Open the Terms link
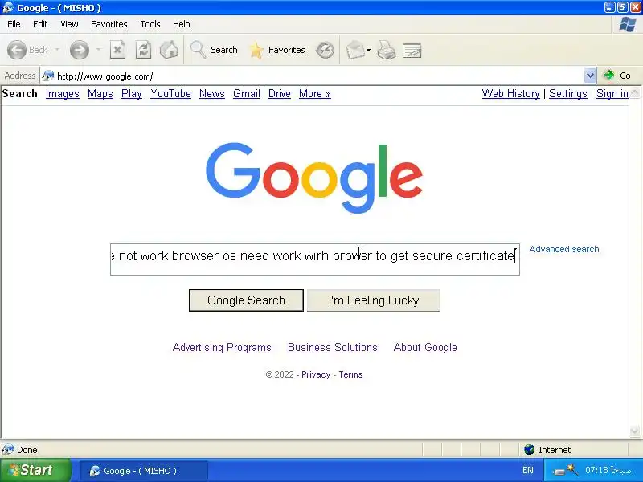The height and width of the screenshot is (482, 643). 350,374
